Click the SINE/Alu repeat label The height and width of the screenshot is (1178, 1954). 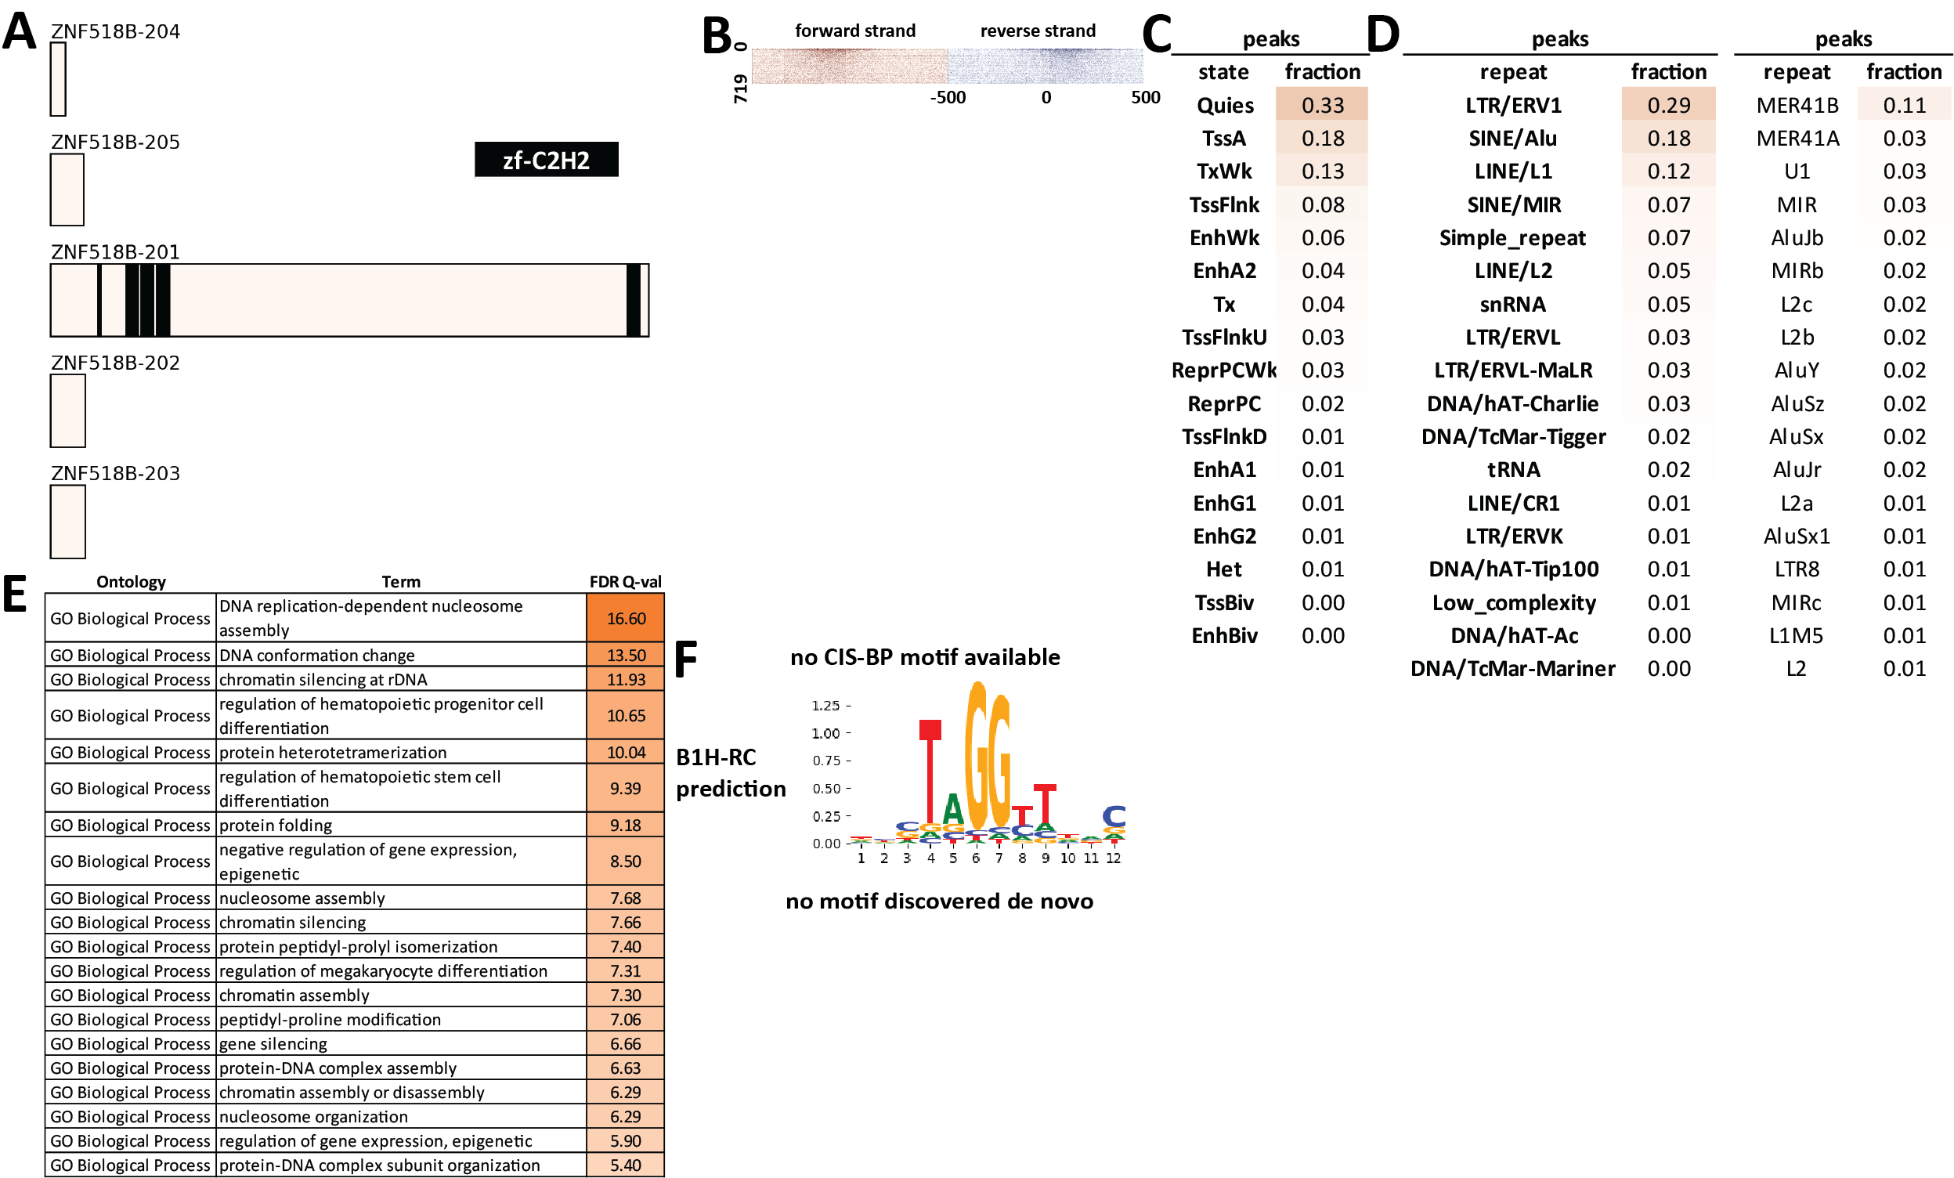click(x=1512, y=138)
